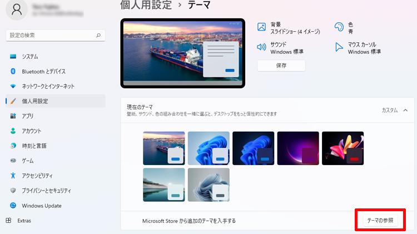Focus the 設定の検索 search field

point(55,36)
